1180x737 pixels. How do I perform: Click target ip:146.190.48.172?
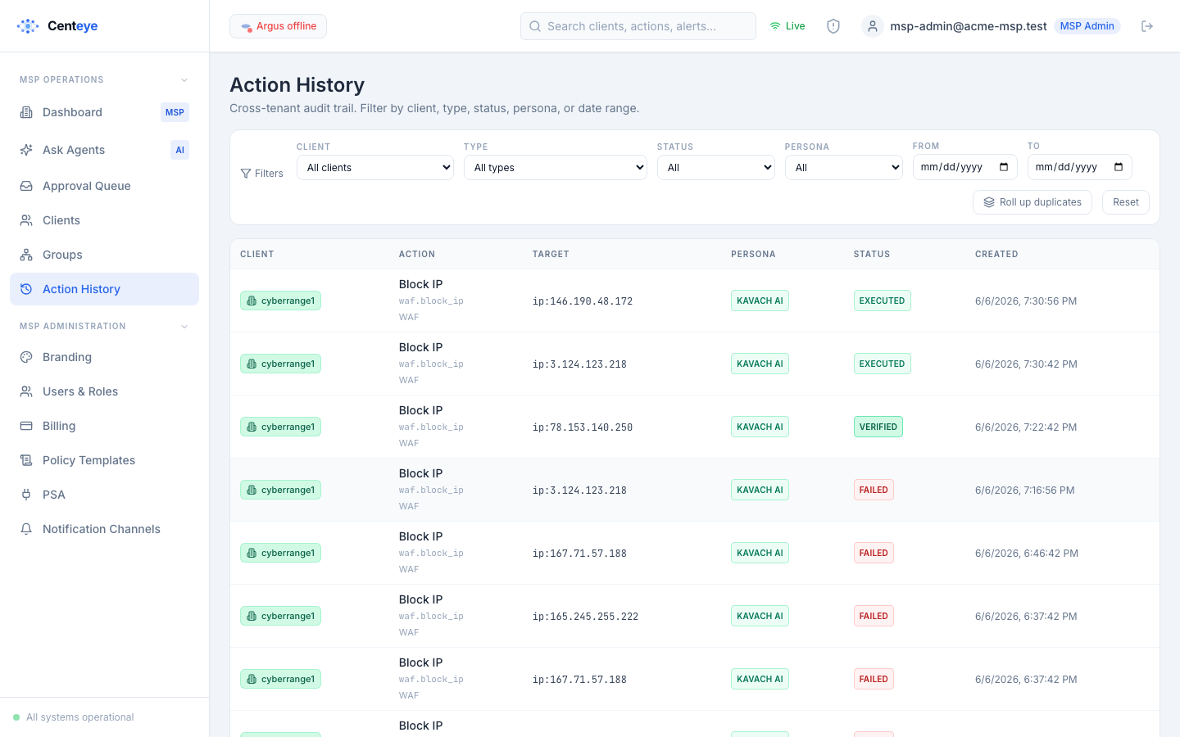point(583,301)
